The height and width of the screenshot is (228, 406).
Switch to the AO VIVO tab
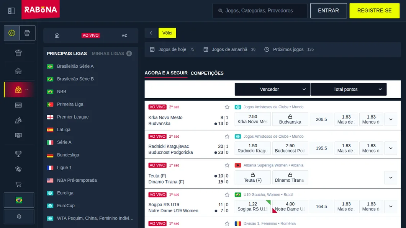91,36
